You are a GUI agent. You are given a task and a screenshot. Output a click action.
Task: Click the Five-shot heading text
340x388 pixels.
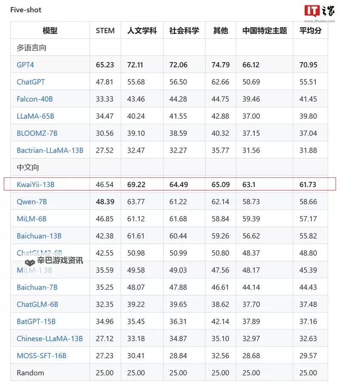pyautogui.click(x=25, y=9)
